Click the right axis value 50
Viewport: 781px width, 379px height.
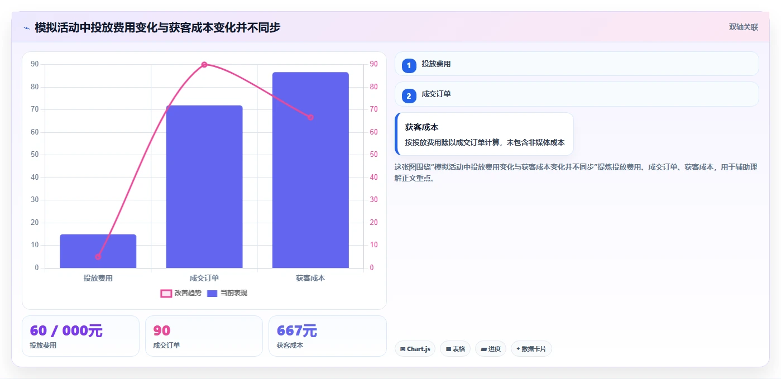tap(373, 155)
